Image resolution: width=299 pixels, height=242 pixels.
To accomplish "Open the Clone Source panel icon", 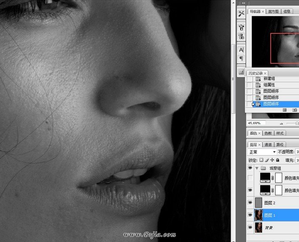I will click(x=241, y=37).
